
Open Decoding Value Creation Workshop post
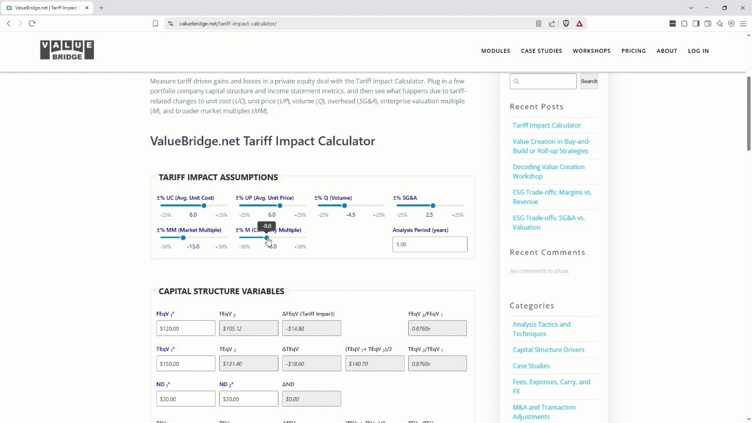(549, 172)
